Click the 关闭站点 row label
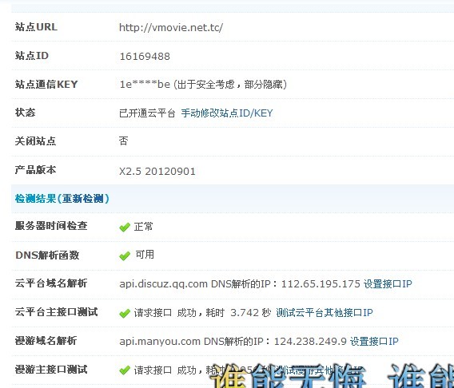The height and width of the screenshot is (388, 454). coord(35,141)
